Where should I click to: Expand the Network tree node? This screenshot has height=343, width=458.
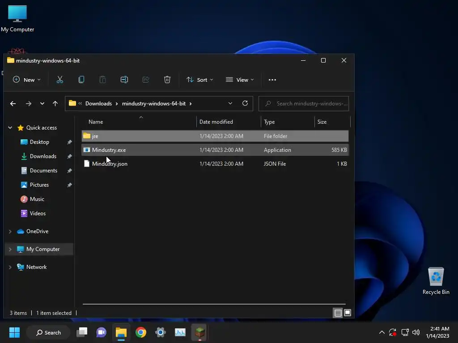[10, 267]
